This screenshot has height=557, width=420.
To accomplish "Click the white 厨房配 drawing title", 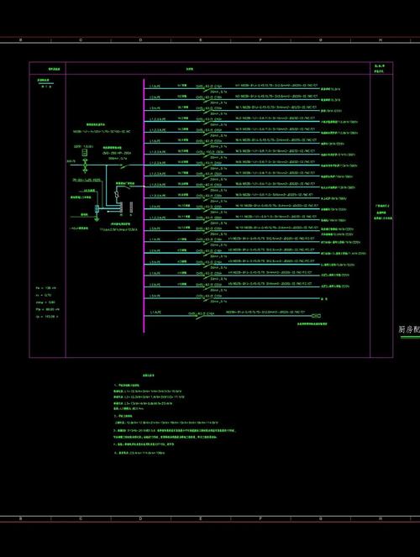I will pyautogui.click(x=409, y=329).
